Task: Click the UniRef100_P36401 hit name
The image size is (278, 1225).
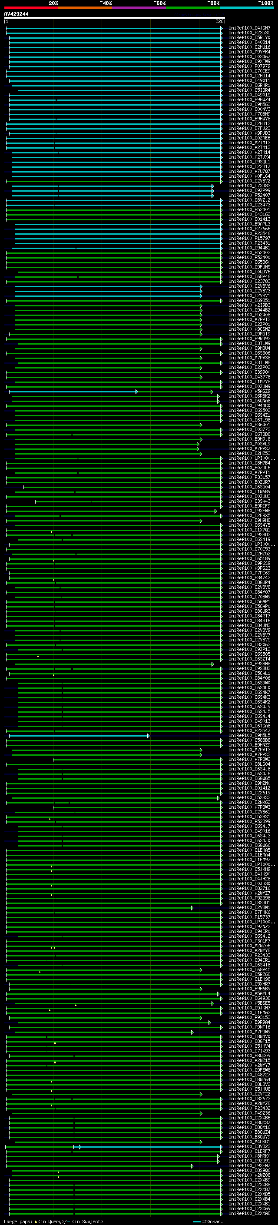Action: pos(249,425)
